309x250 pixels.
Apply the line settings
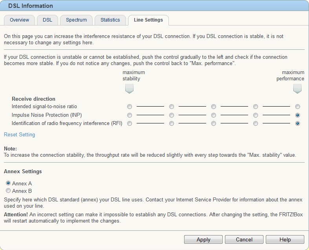tap(203, 239)
